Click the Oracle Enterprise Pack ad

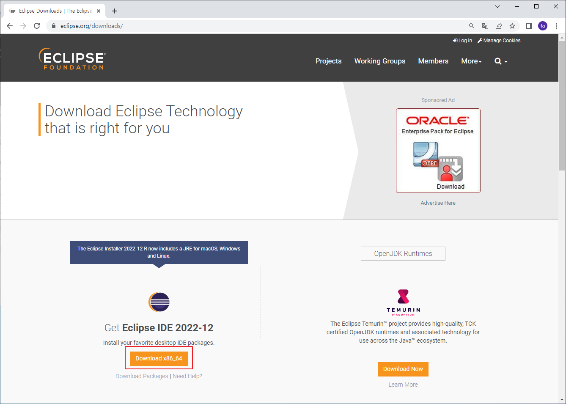click(x=438, y=151)
